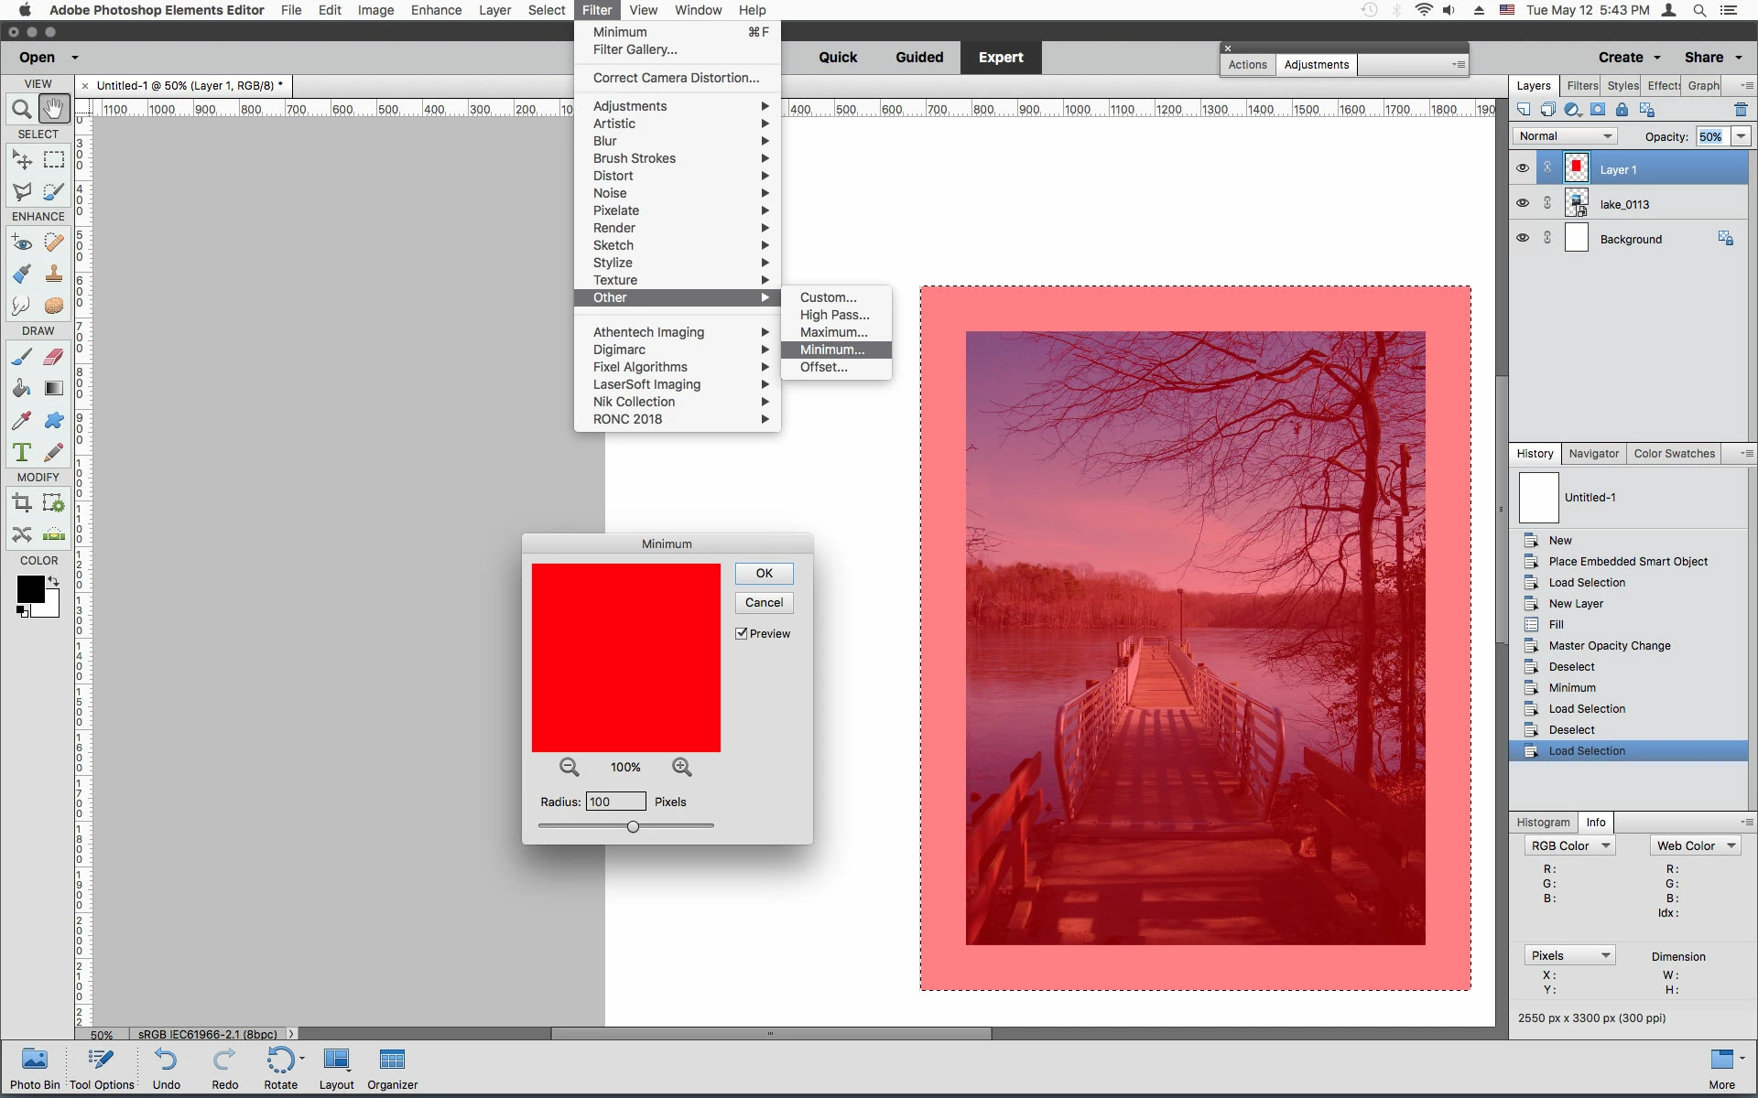This screenshot has width=1758, height=1098.
Task: Choose Offset... from the Other submenu
Action: pos(823,367)
